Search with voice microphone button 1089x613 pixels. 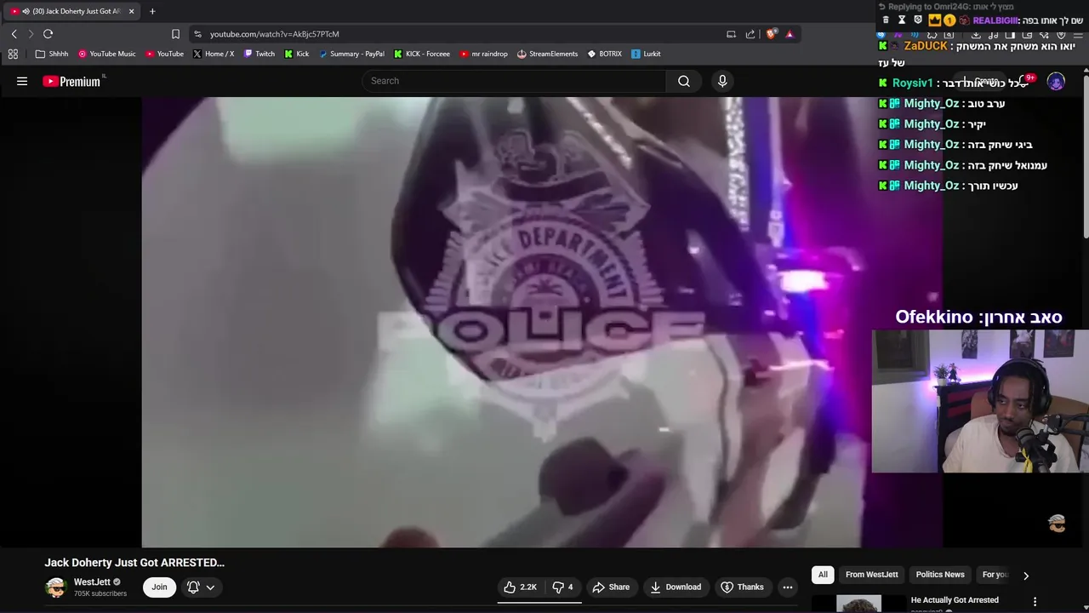coord(722,81)
